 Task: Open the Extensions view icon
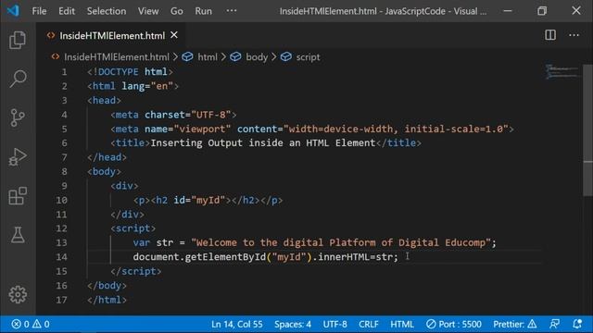click(18, 195)
